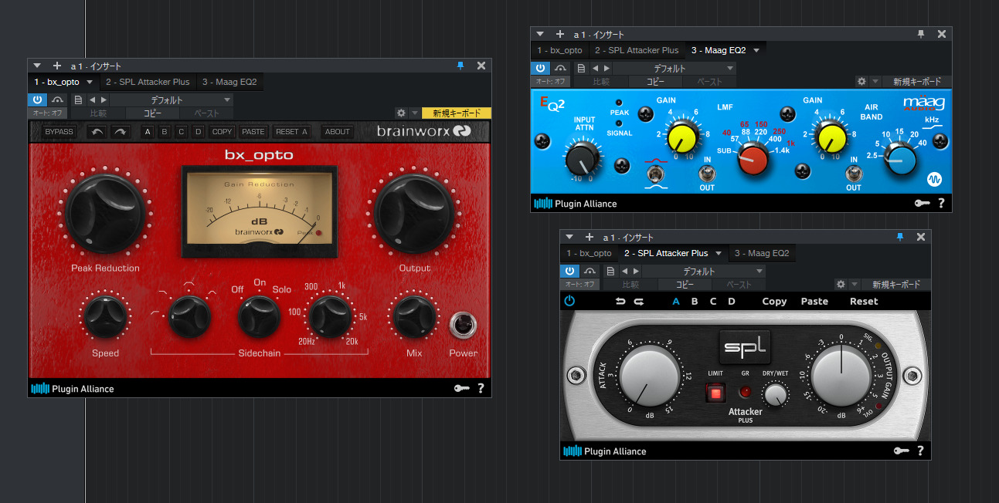Undo the last change in SPL Attacker Plus
Image resolution: width=999 pixels, height=503 pixels.
[620, 302]
